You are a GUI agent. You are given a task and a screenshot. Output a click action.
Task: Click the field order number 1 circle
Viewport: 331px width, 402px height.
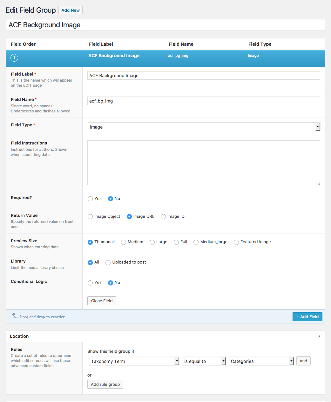coord(14,58)
